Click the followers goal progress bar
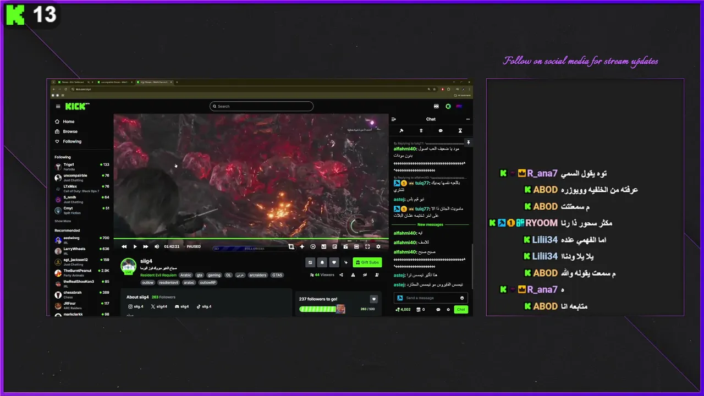 pyautogui.click(x=322, y=309)
